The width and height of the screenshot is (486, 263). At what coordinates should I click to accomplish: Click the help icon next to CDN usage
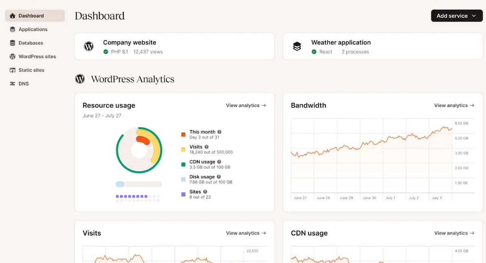[219, 162]
